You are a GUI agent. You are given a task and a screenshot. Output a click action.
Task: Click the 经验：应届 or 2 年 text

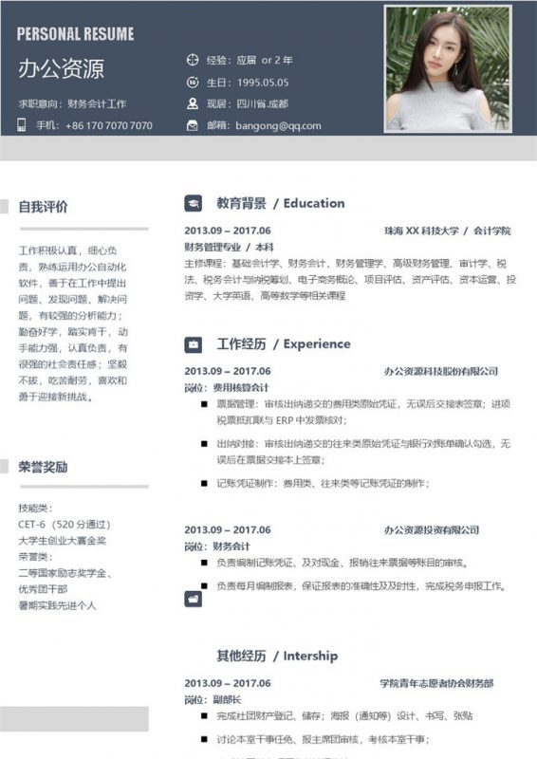pyautogui.click(x=250, y=60)
